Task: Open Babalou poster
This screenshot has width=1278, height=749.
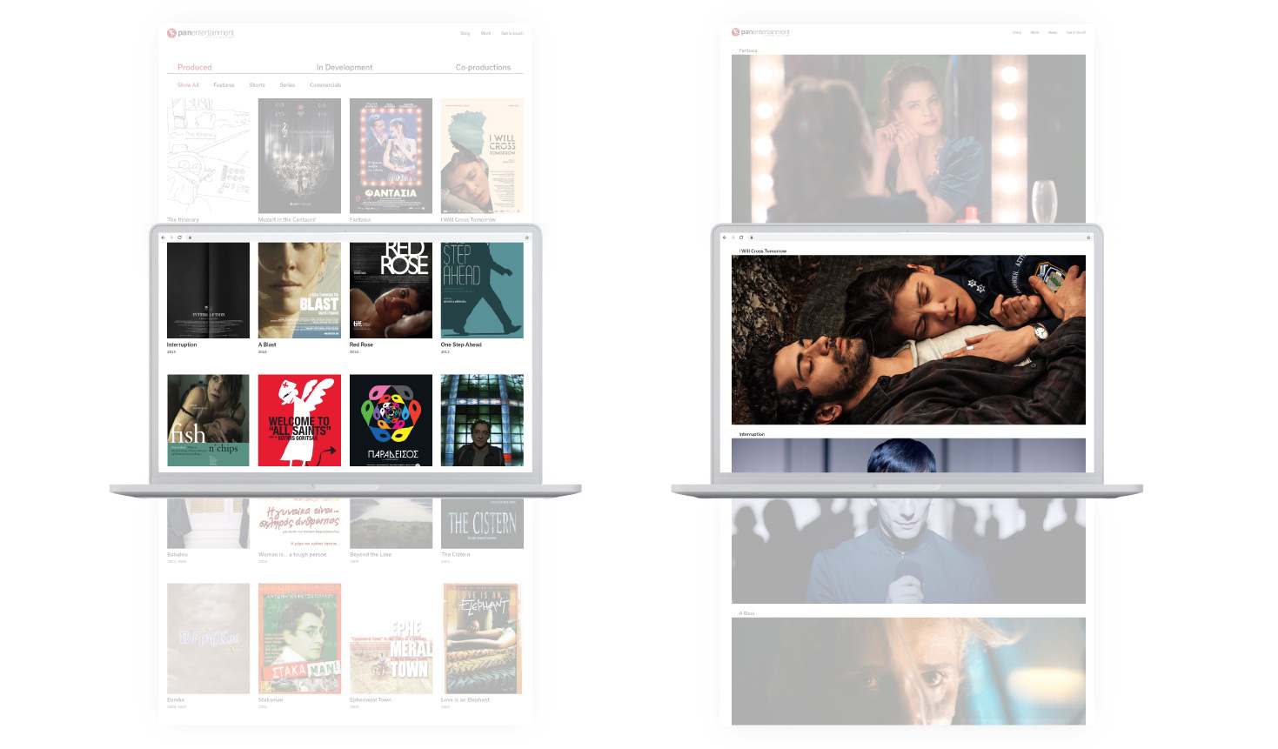Action: tap(208, 524)
